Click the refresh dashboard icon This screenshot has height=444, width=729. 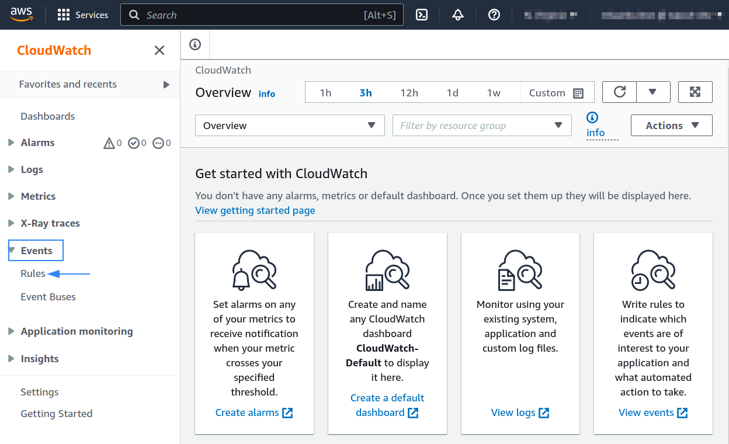click(x=620, y=92)
